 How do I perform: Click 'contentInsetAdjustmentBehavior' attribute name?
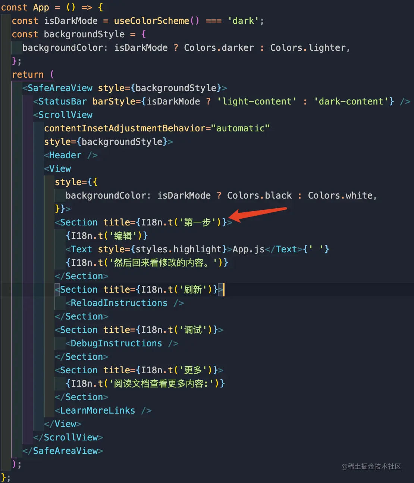click(x=125, y=128)
